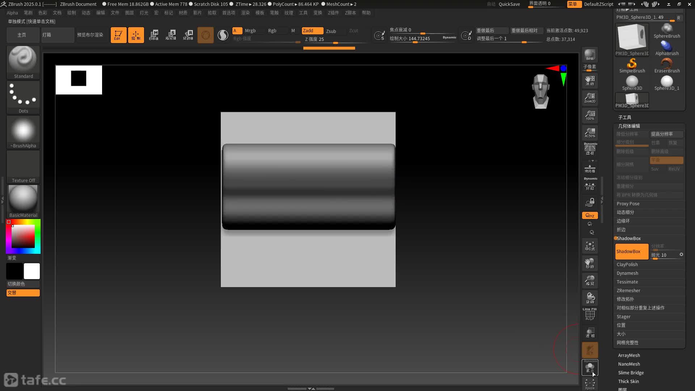This screenshot has width=695, height=391.
Task: Click the sphere gizmo icon in toolbar
Action: (x=206, y=35)
